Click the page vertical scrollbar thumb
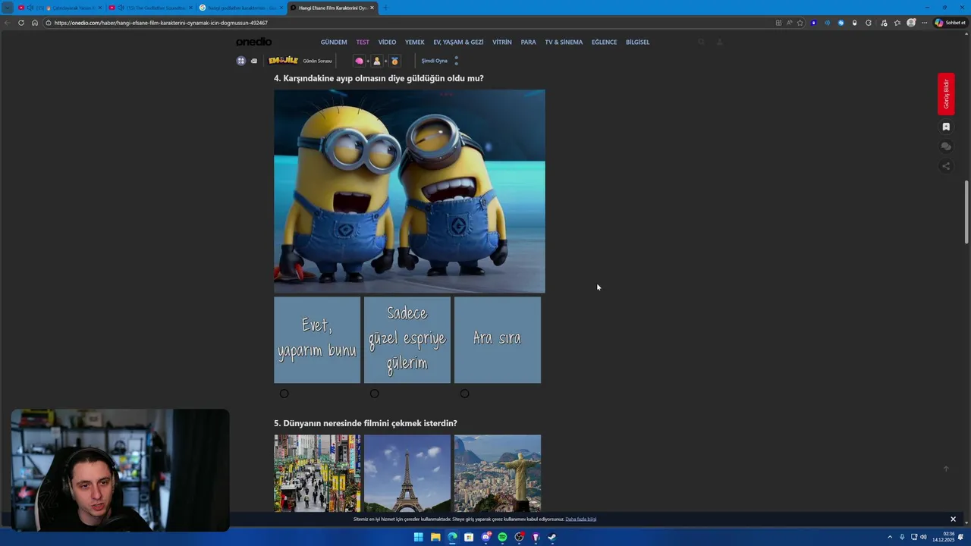This screenshot has width=971, height=546. pos(966,212)
